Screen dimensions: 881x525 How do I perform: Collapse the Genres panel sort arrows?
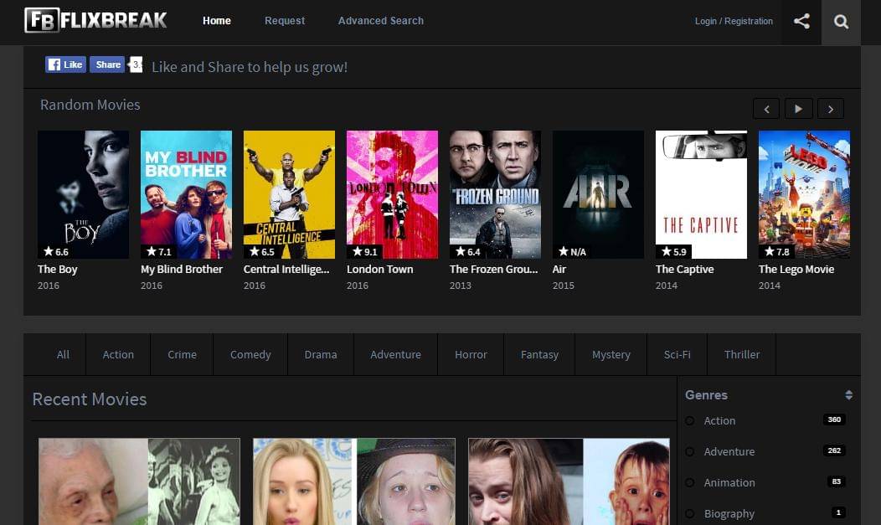pyautogui.click(x=848, y=395)
